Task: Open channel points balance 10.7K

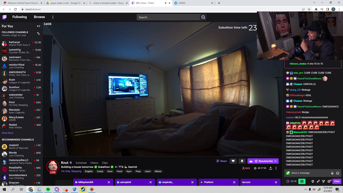Action: (292, 181)
